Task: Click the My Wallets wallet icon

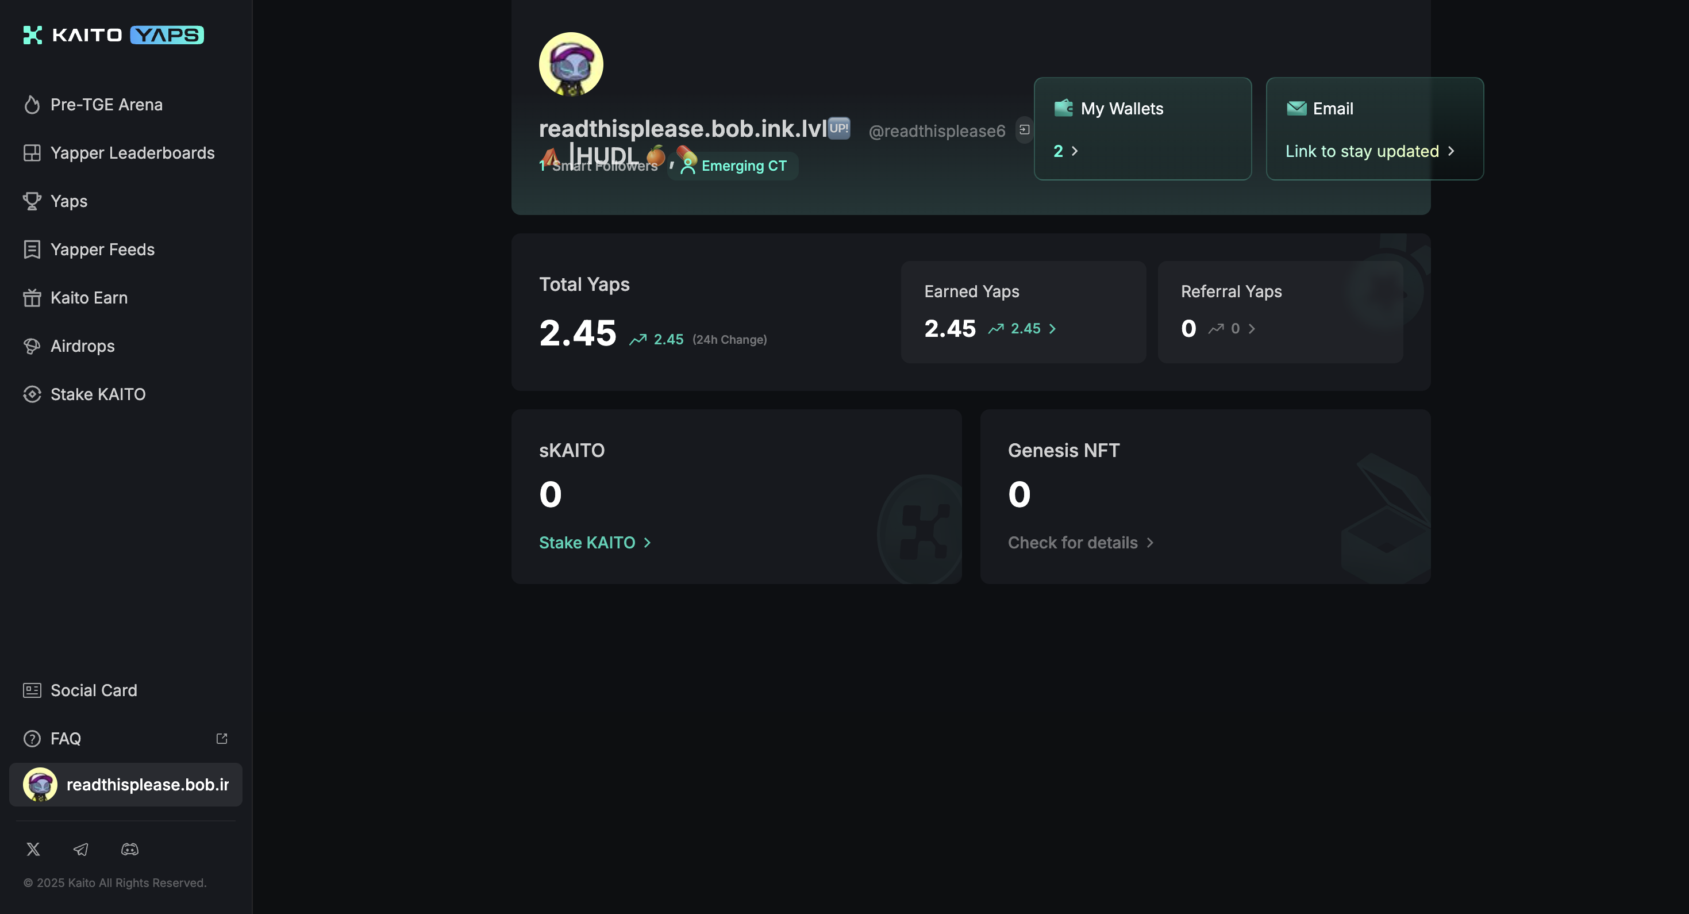Action: click(x=1064, y=107)
